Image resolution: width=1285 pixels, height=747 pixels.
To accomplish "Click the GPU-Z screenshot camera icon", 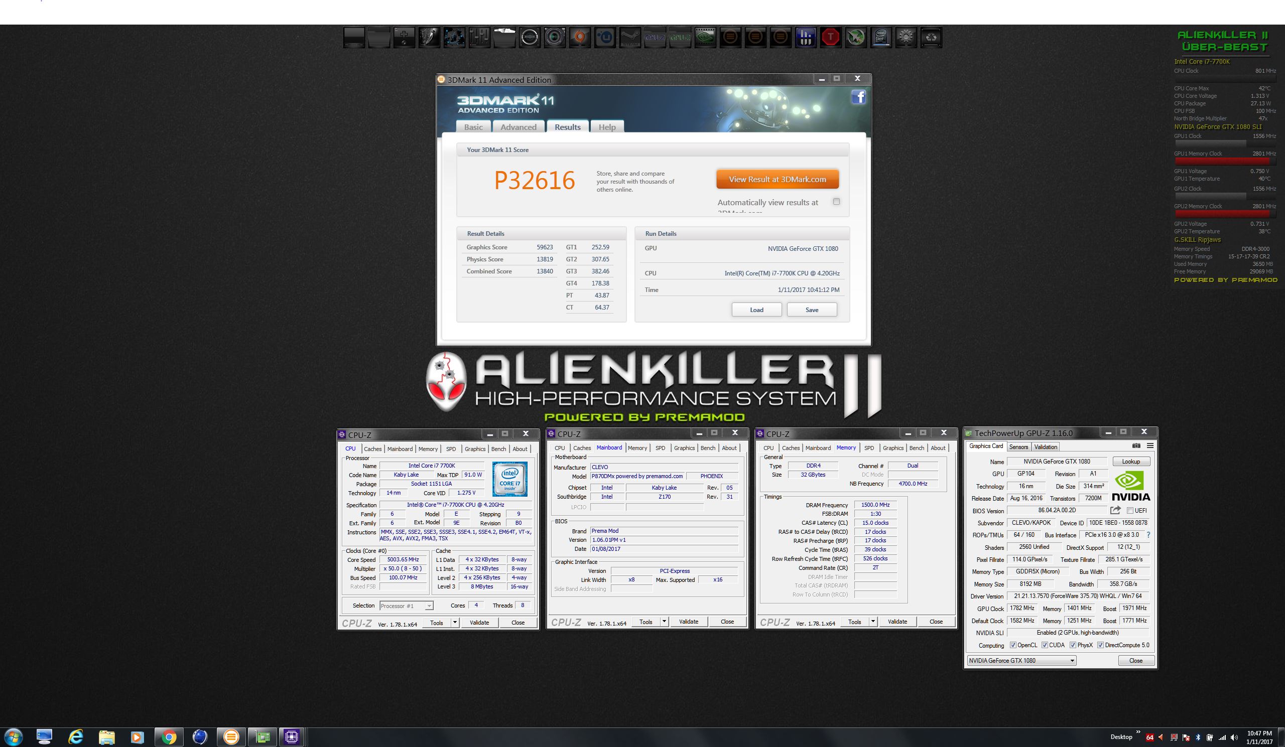I will tap(1136, 446).
